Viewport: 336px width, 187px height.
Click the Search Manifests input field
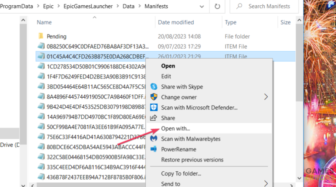(264, 6)
